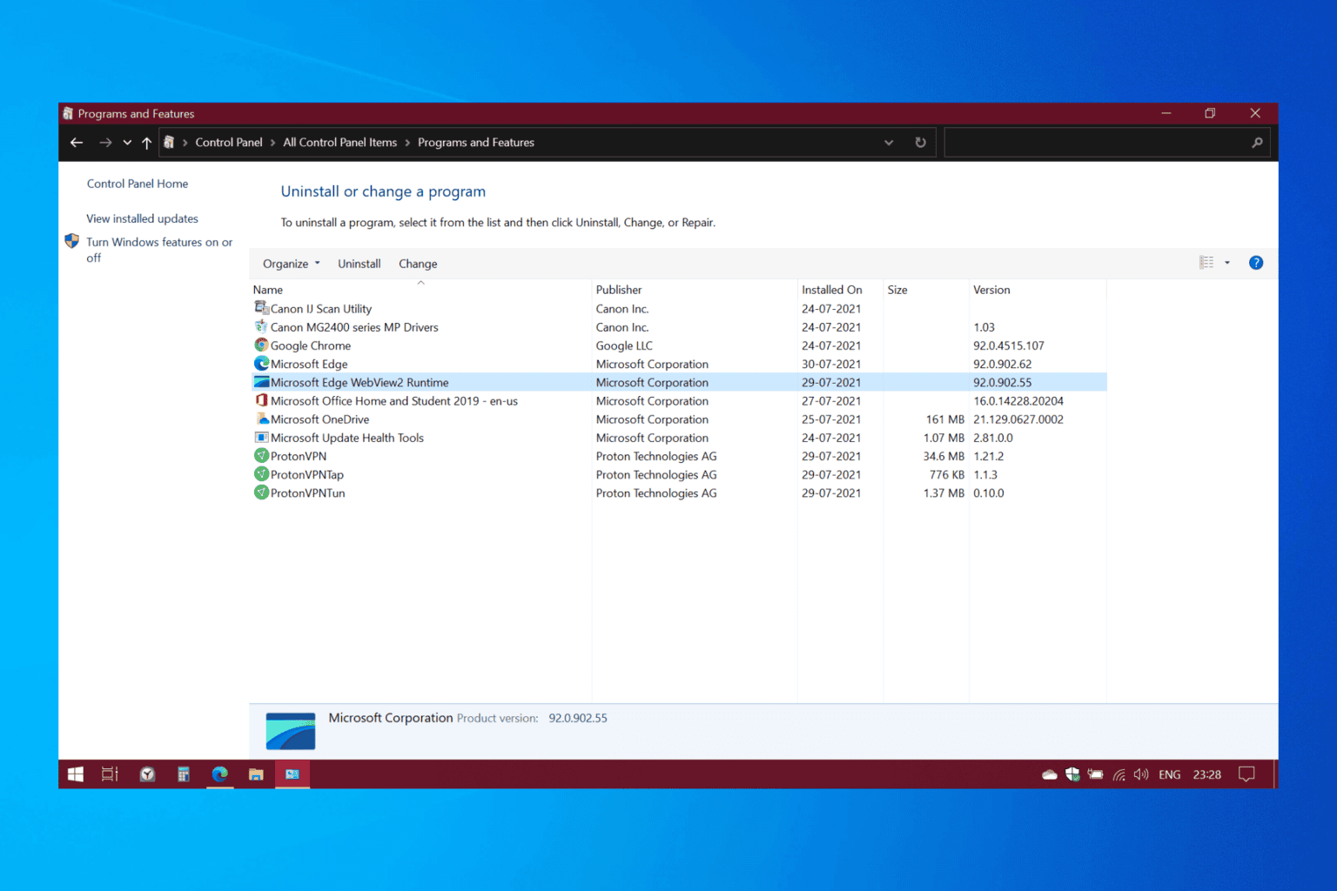Screen dimensions: 1337x891
Task: Click the 161 MB size cell
Action: coord(945,419)
